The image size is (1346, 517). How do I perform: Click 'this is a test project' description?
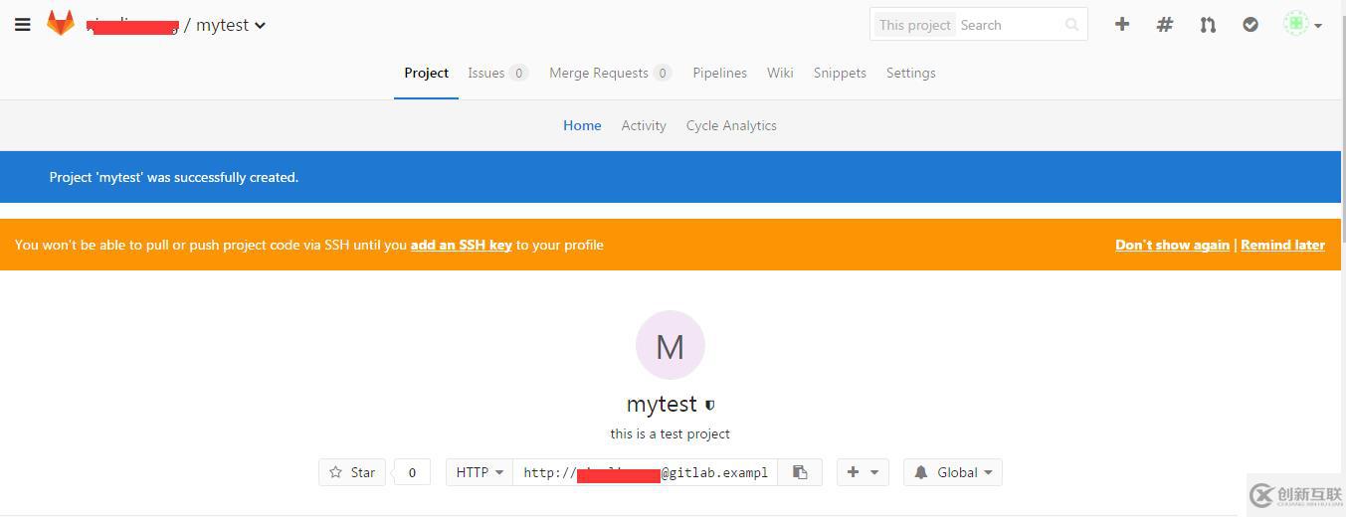tap(671, 433)
